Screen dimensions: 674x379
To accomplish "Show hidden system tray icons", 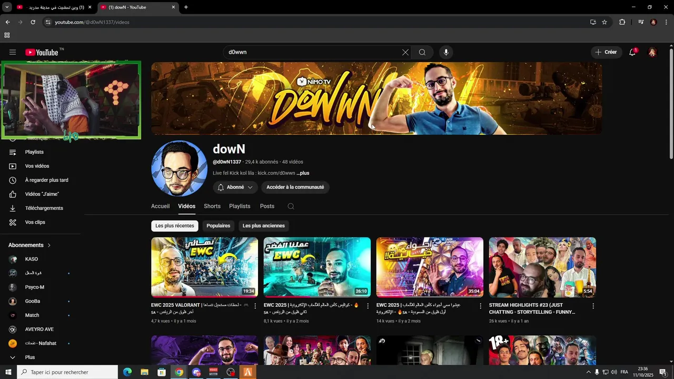I will (x=589, y=372).
